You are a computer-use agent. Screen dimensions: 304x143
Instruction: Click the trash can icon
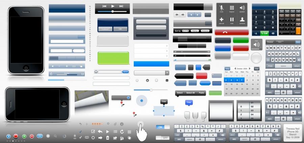tap(107, 138)
